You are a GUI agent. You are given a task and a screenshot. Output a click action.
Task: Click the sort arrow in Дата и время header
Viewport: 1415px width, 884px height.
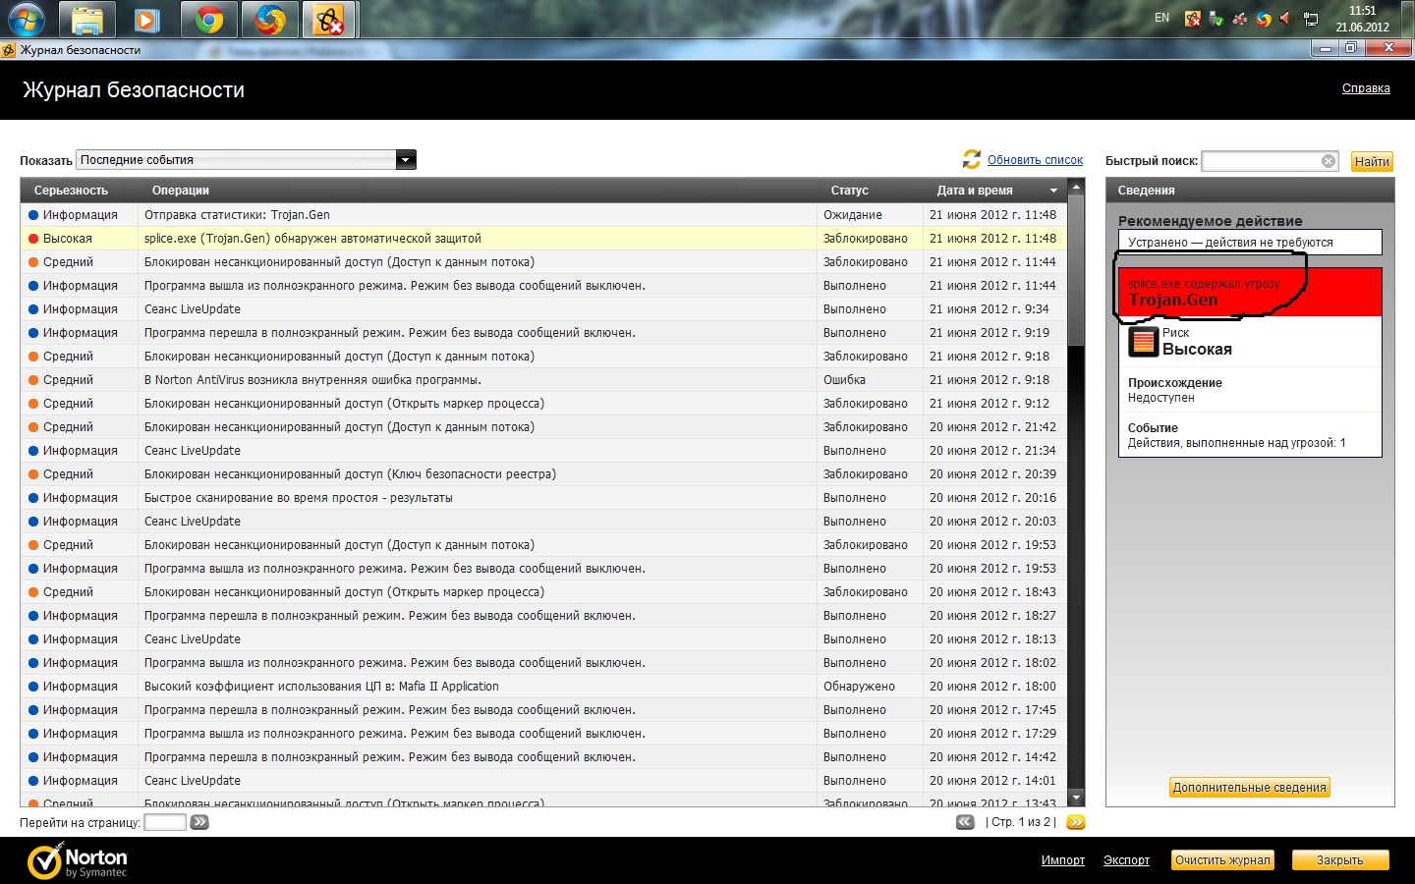[x=1054, y=191]
